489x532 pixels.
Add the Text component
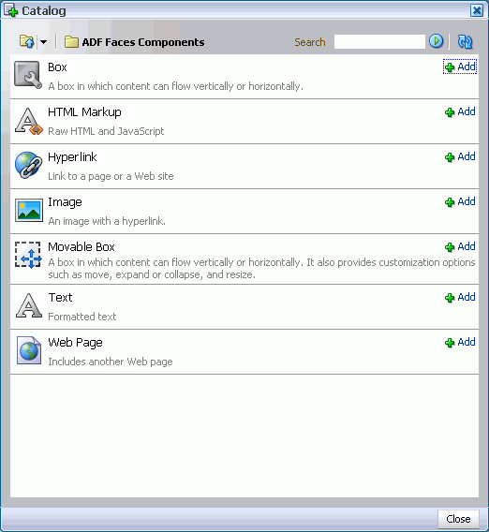[460, 297]
